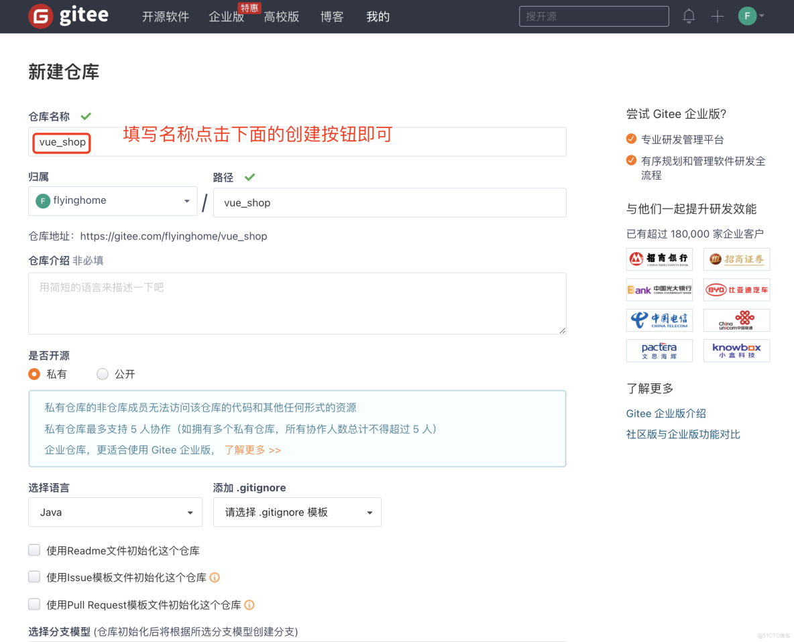This screenshot has width=794, height=642.
Task: Open the user avatar menu
Action: 747,15
